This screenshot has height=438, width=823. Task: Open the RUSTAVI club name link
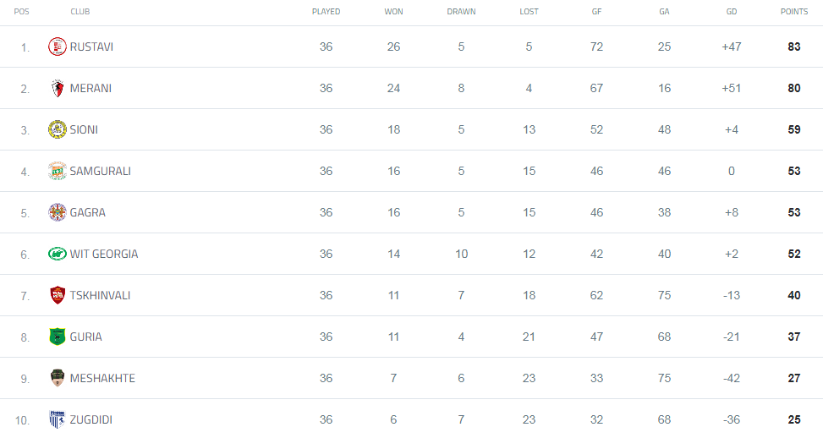[x=91, y=47]
